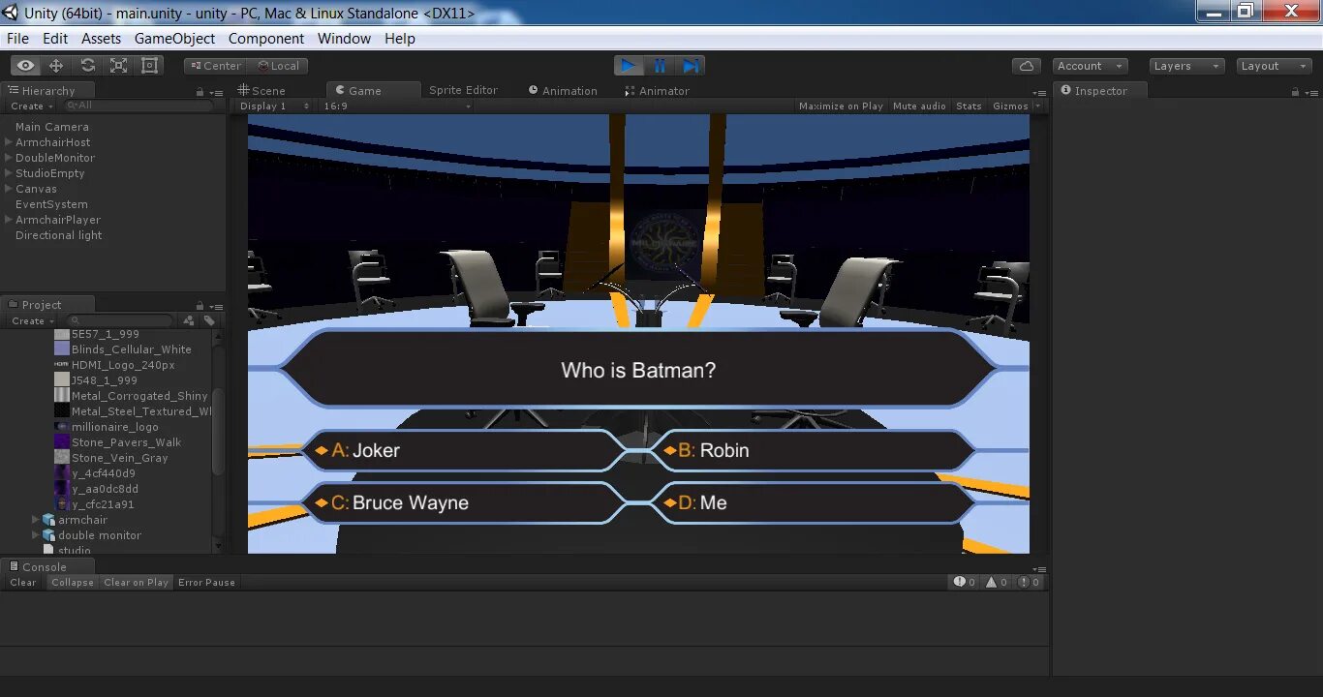Screen dimensions: 1323x697
Task: Choose answer C: Bruce Wayne
Action: 465,502
